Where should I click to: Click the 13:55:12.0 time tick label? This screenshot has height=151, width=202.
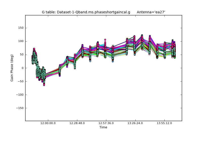point(164,123)
